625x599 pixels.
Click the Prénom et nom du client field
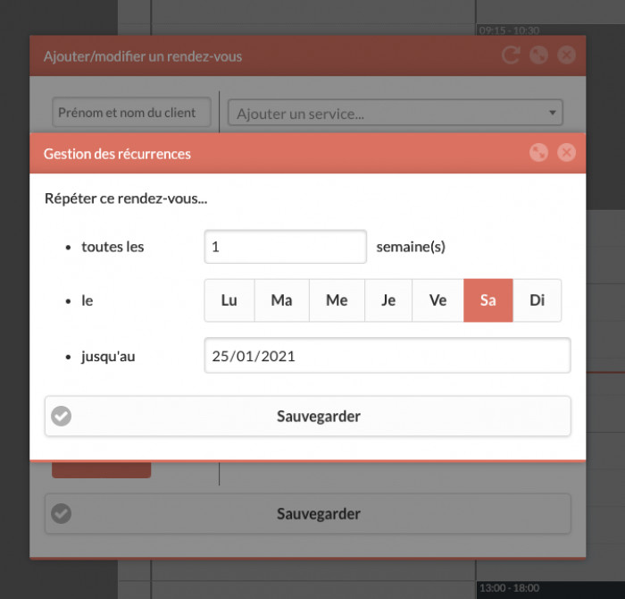point(131,112)
